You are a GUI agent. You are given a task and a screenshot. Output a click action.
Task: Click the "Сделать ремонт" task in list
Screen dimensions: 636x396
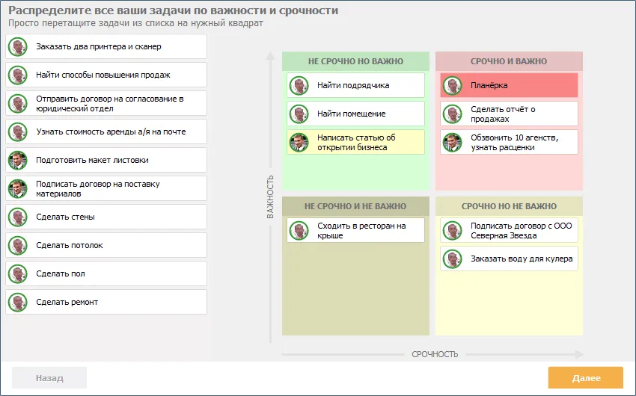click(106, 302)
